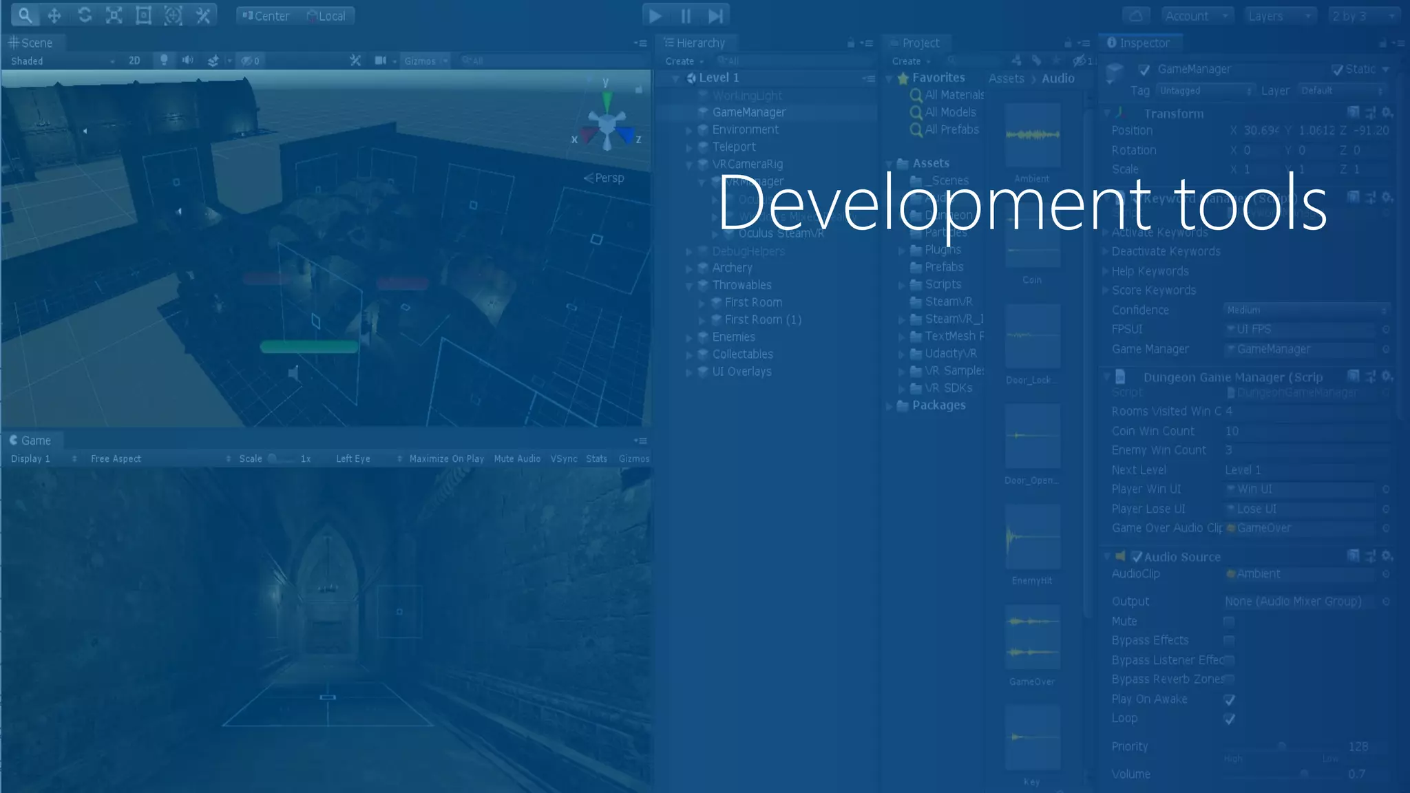Expand Deactivate Keywords section
1410x793 pixels.
1106,251
